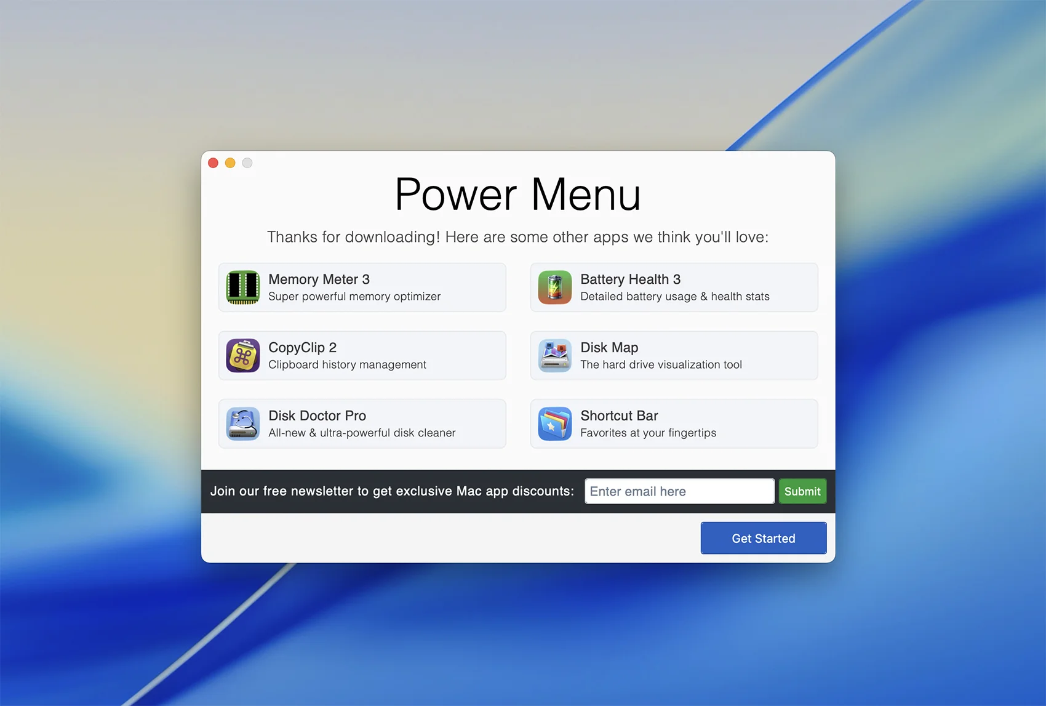Click 'Super powerful memory optimizer' description
Viewport: 1046px width, 706px height.
coord(354,297)
